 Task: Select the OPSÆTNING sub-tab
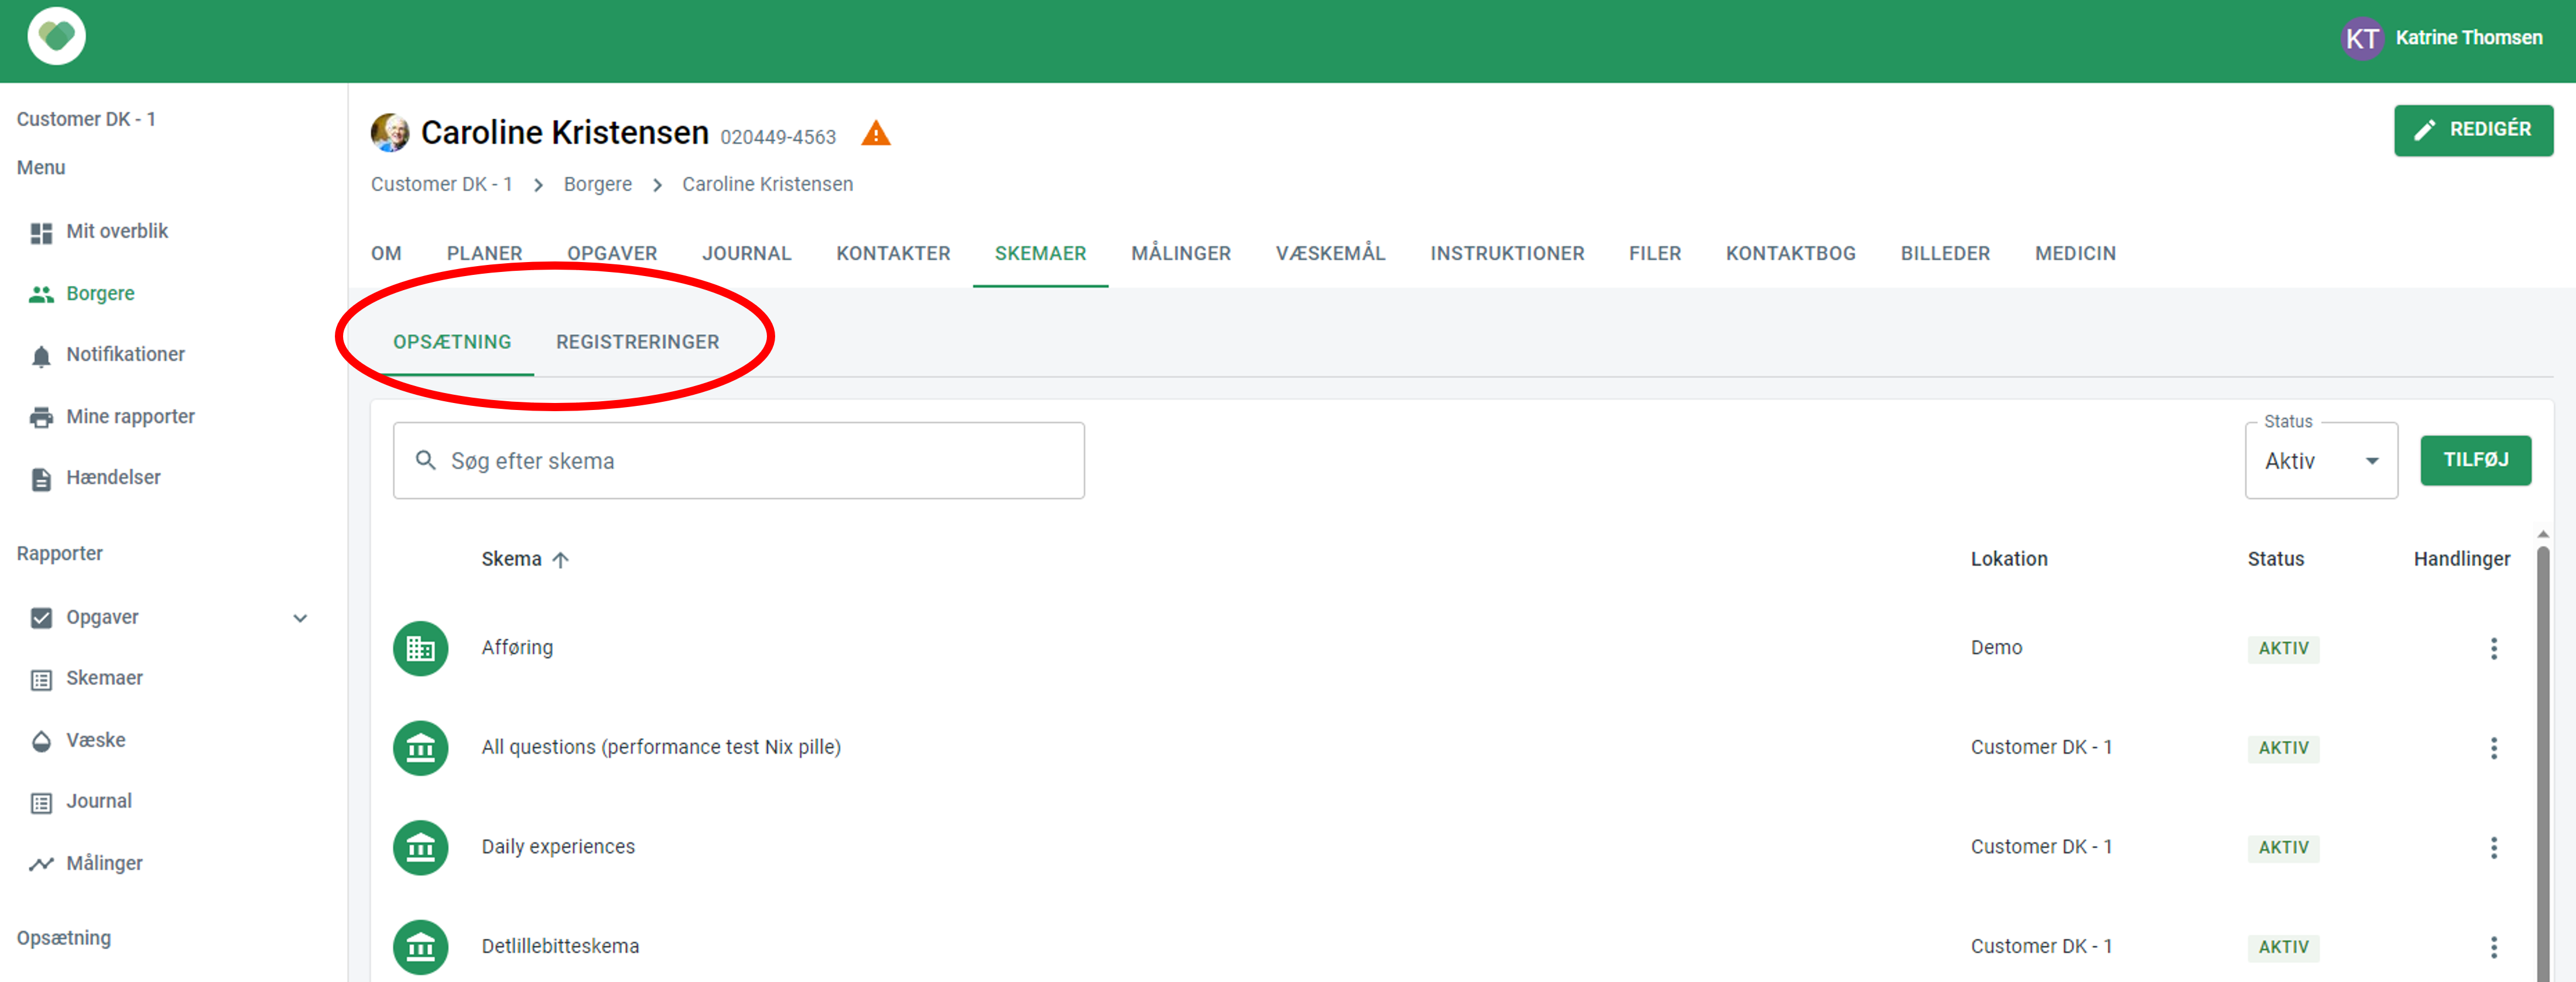pyautogui.click(x=452, y=343)
